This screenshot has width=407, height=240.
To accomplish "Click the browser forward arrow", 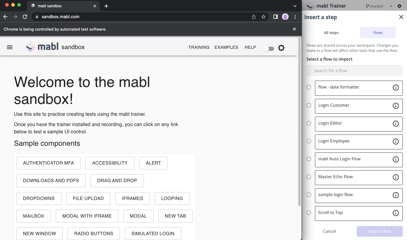I will (15, 17).
